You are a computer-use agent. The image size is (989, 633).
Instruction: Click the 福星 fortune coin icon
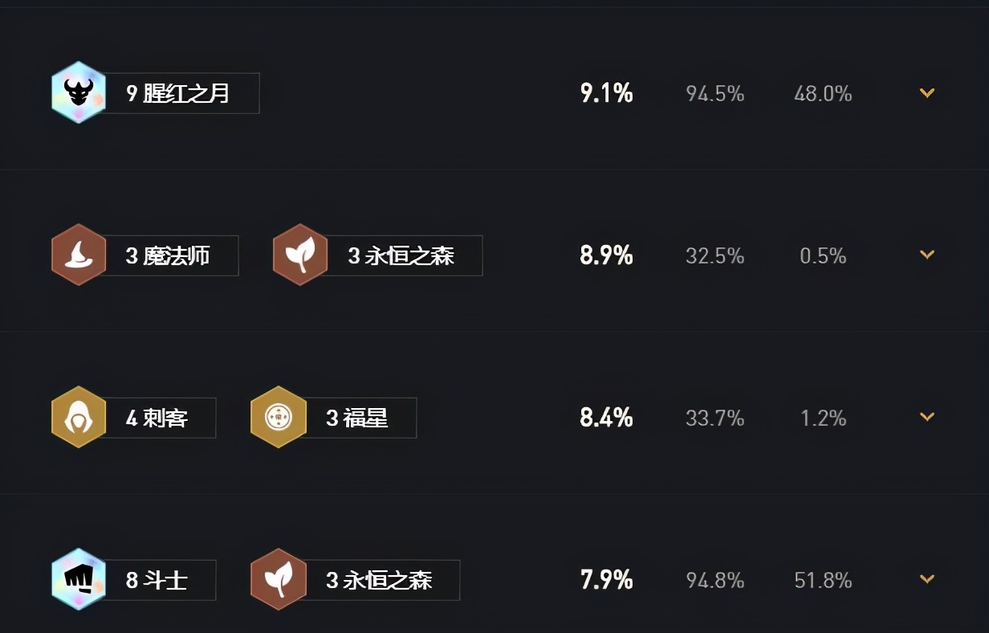(279, 418)
